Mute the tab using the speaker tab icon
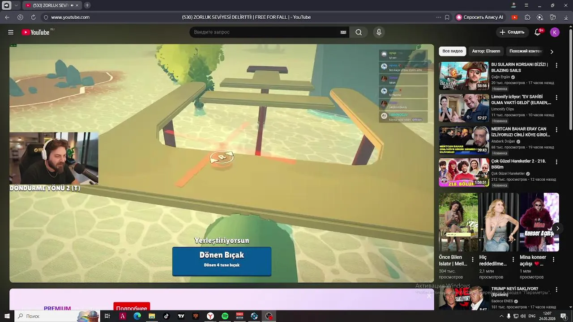The image size is (573, 322). coord(72,5)
